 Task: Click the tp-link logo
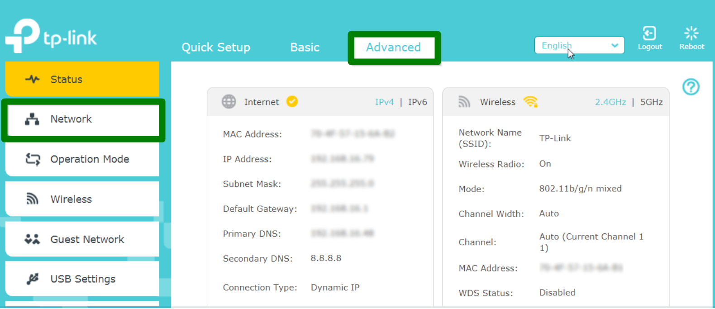pos(51,35)
